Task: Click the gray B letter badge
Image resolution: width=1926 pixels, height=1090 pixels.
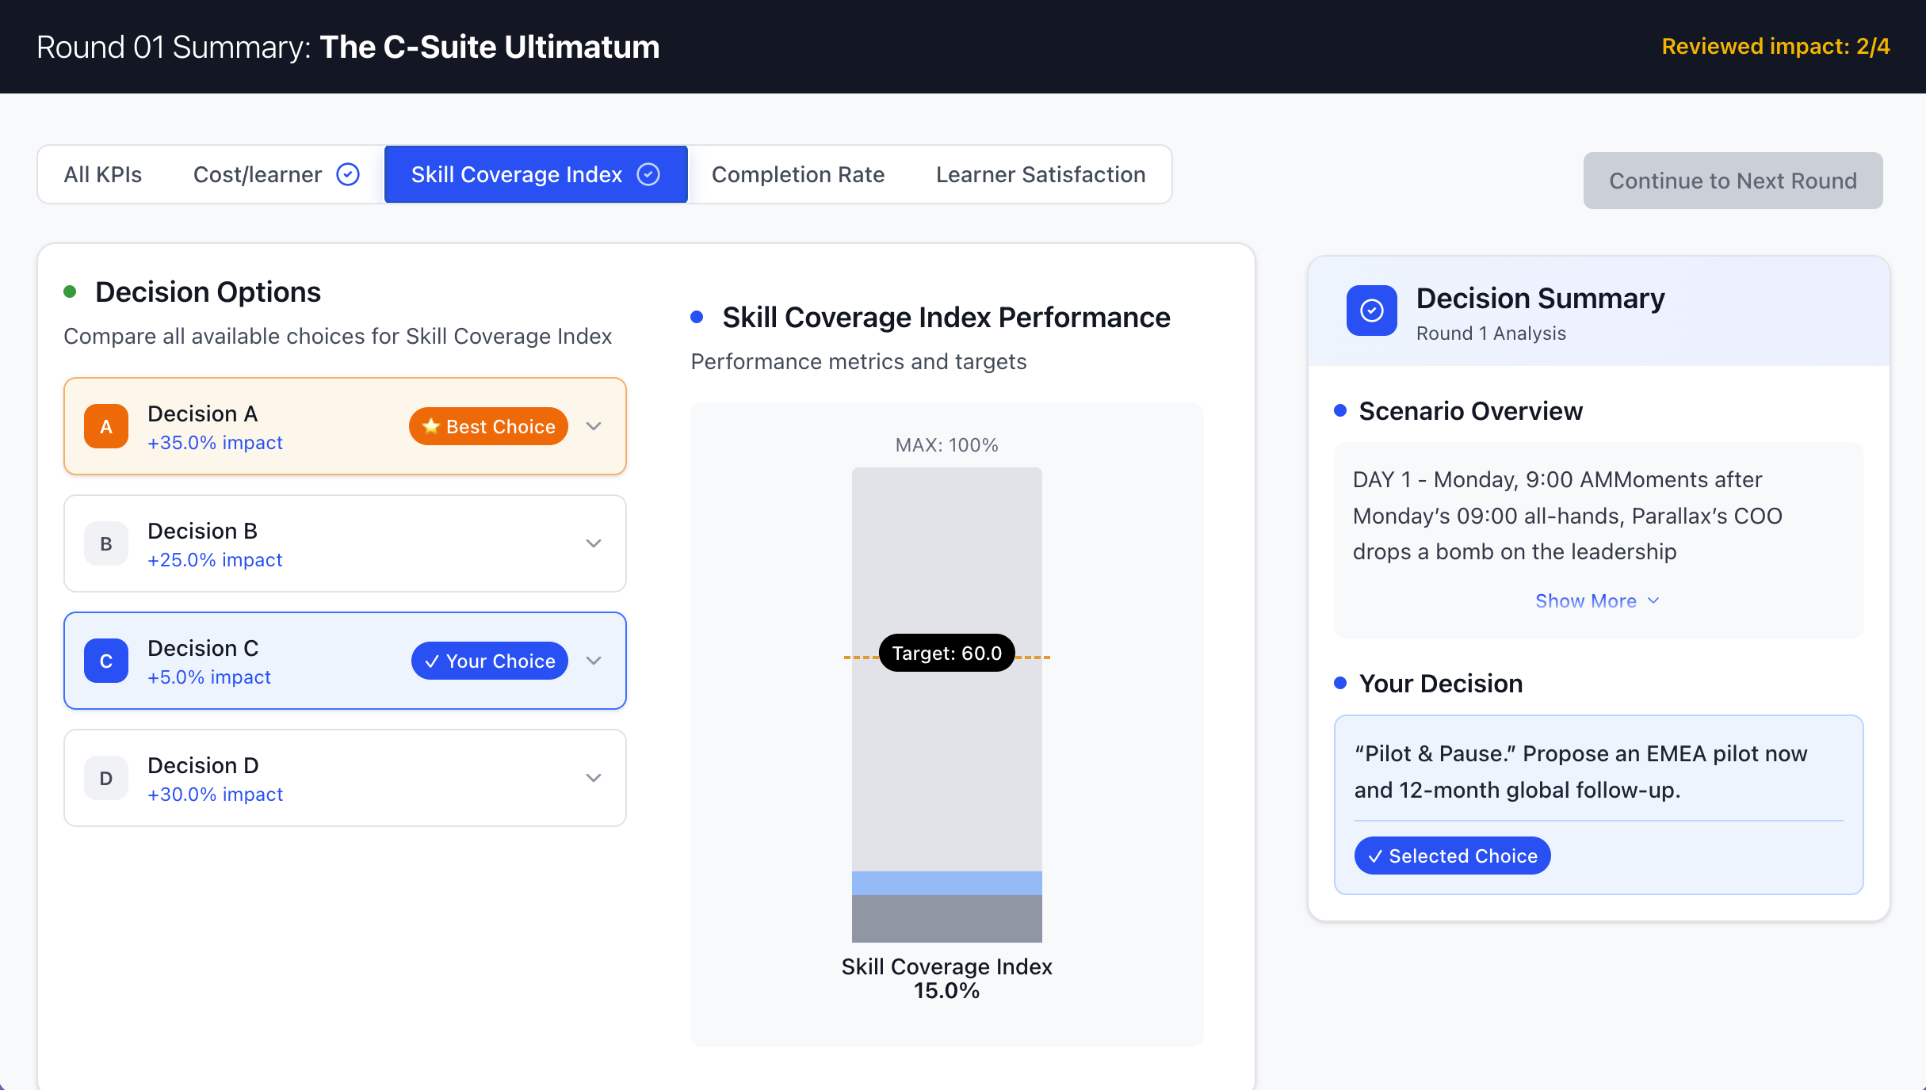Action: 106,544
